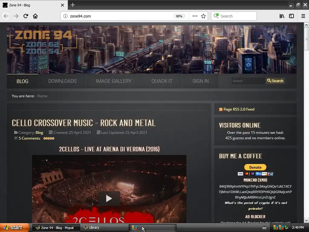The width and height of the screenshot is (309, 232).
Task: Open the SIGN IN navigation item
Action: pyautogui.click(x=200, y=81)
